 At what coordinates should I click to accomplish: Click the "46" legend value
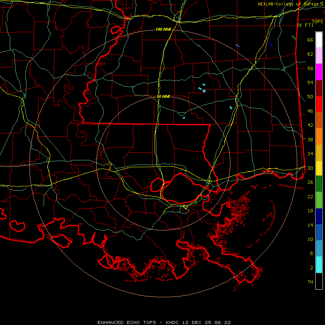[310, 111]
